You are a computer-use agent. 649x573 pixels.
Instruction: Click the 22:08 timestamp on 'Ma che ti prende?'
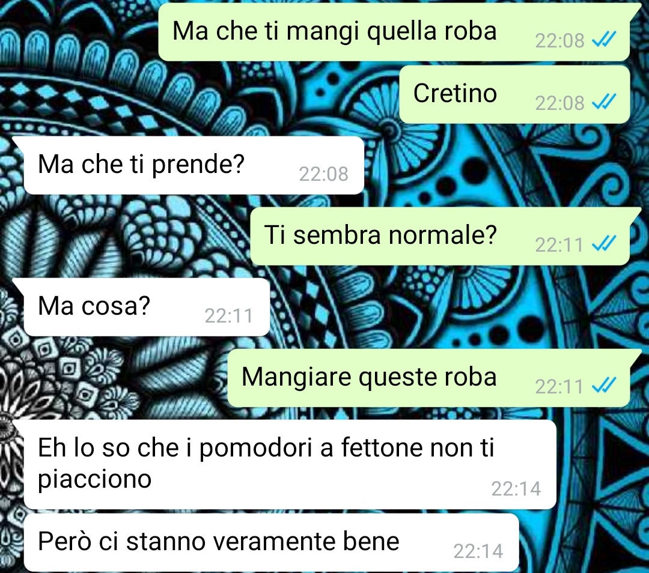pos(324,174)
